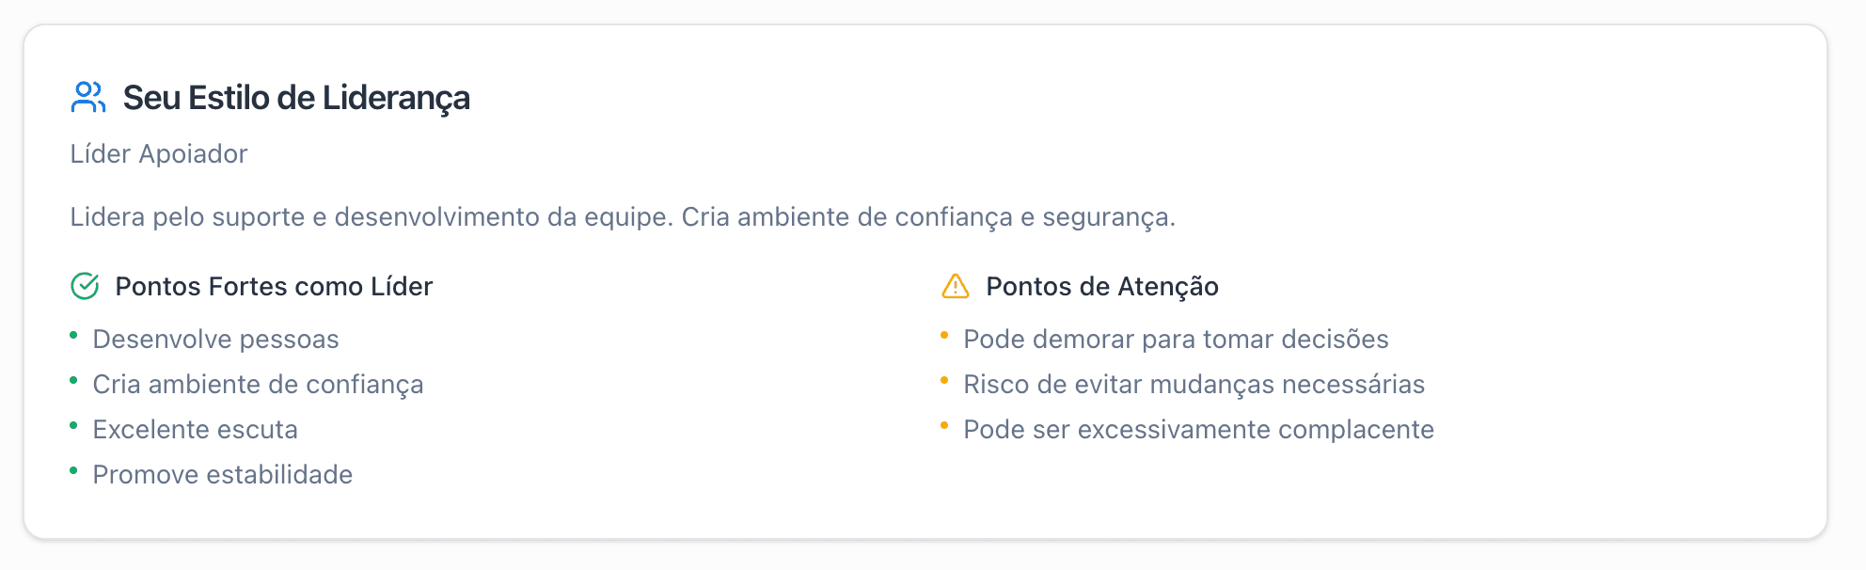Expand the Seu Estilo de Liderança section
Viewport: 1866px width, 570px height.
pos(295,96)
